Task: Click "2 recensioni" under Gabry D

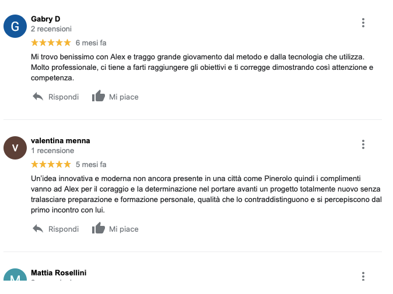Action: (51, 29)
